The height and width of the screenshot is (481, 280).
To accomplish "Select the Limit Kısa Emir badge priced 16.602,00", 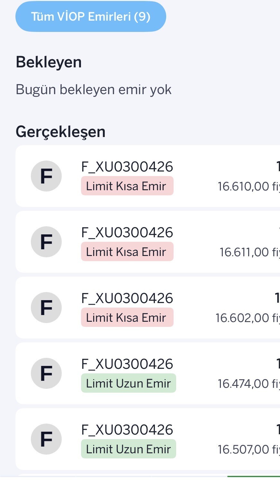I will pos(127,318).
